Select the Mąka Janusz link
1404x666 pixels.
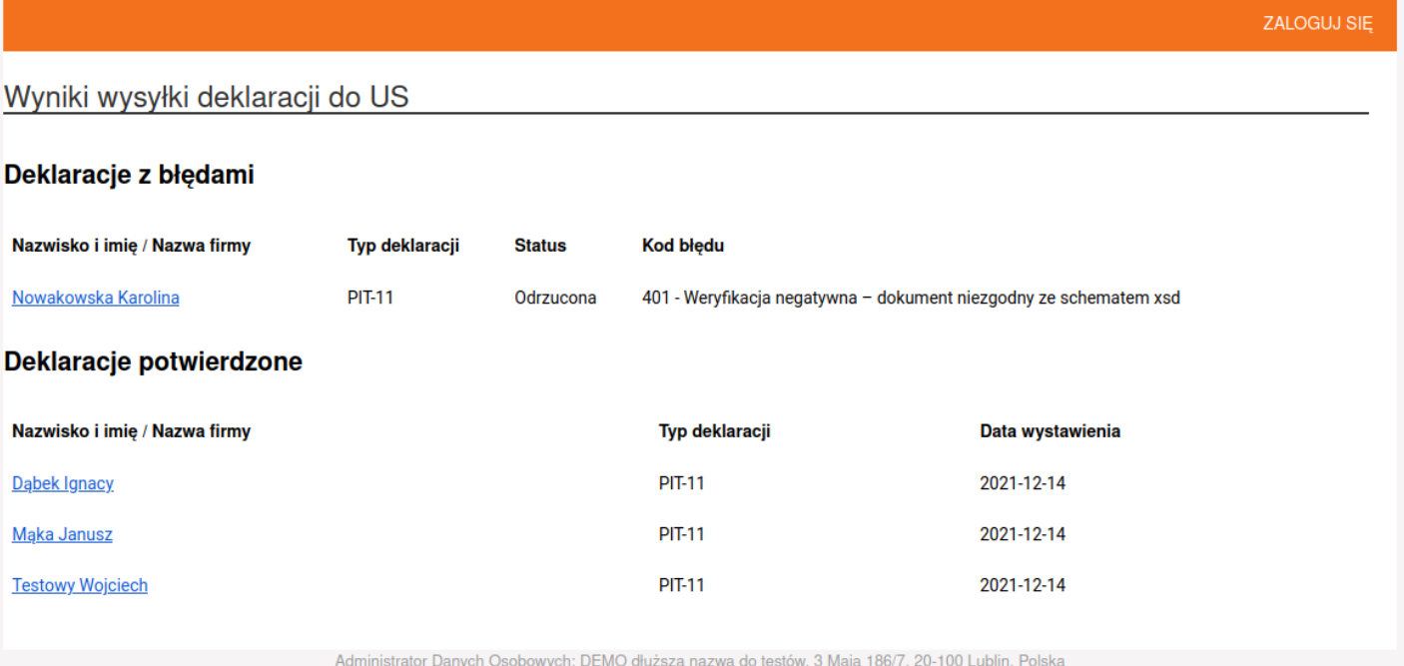[x=62, y=535]
